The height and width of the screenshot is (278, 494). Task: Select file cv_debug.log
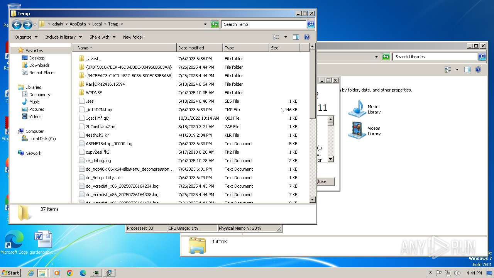coord(98,161)
